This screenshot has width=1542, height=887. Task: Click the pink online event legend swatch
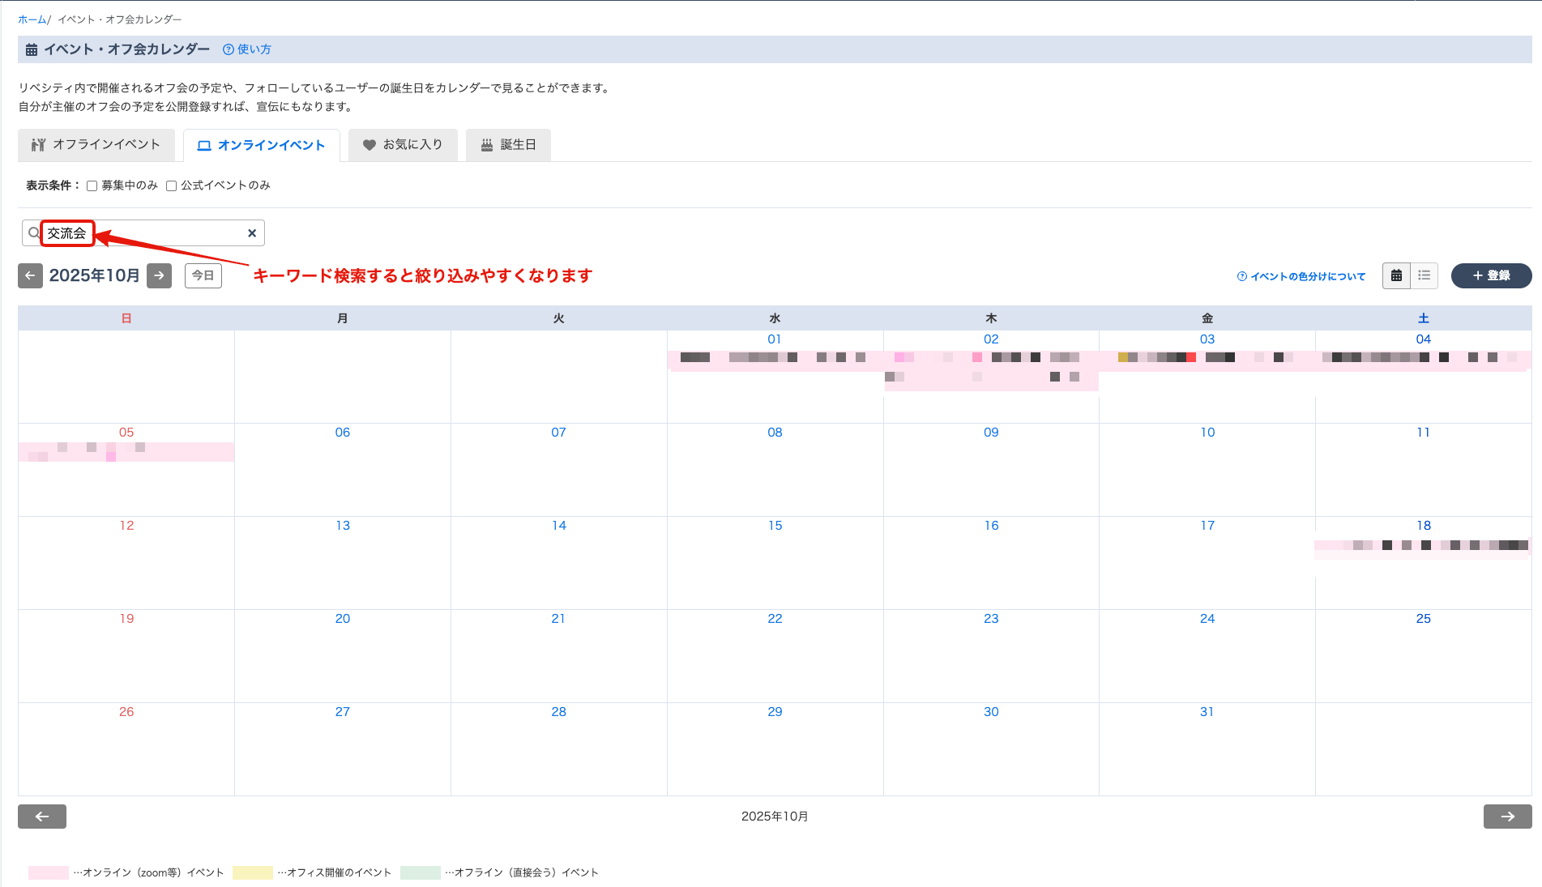point(48,872)
